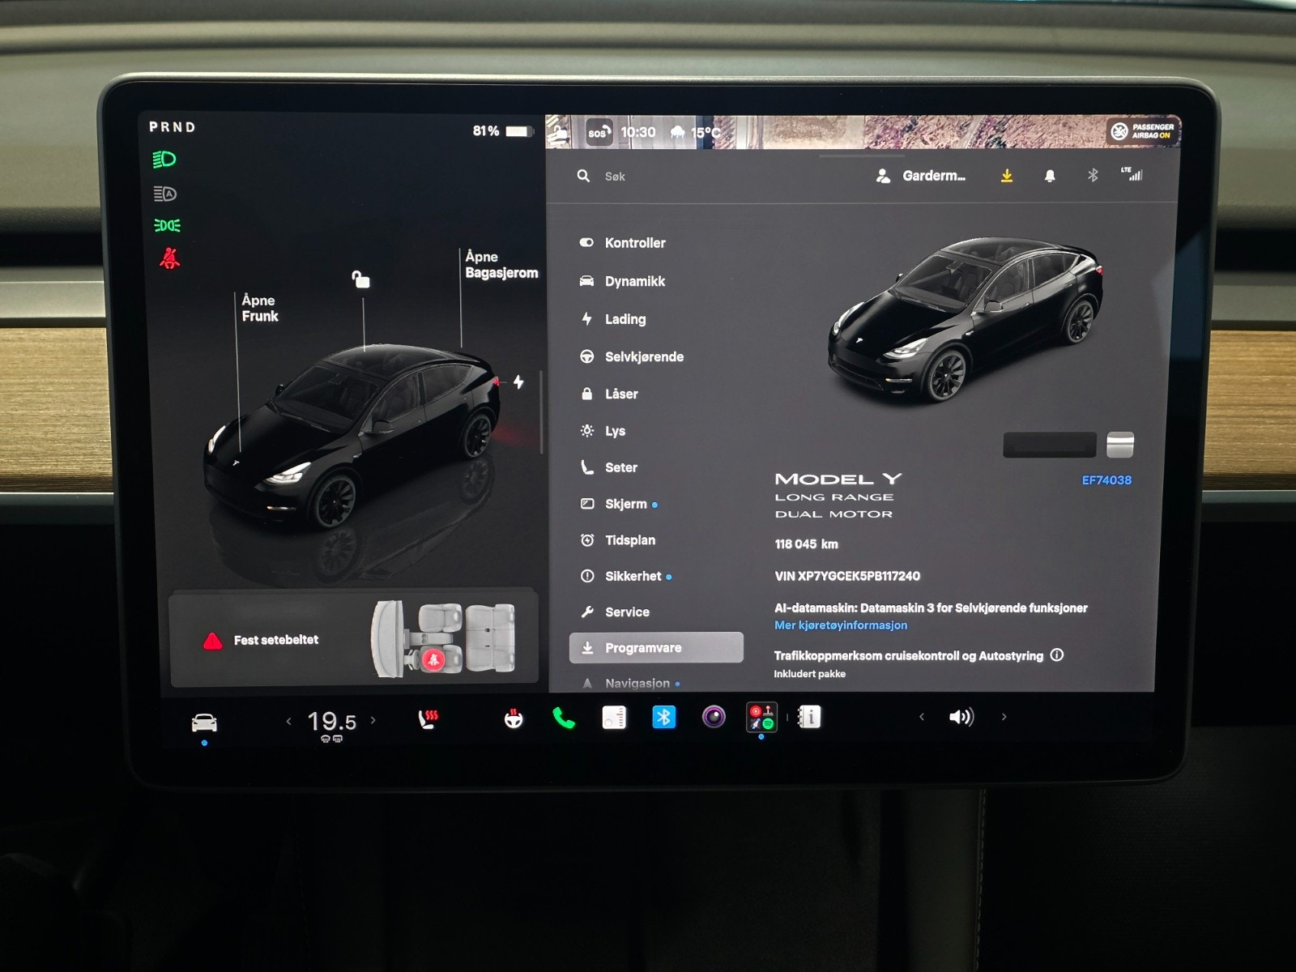Open the Navigasjon menu

coord(630,683)
